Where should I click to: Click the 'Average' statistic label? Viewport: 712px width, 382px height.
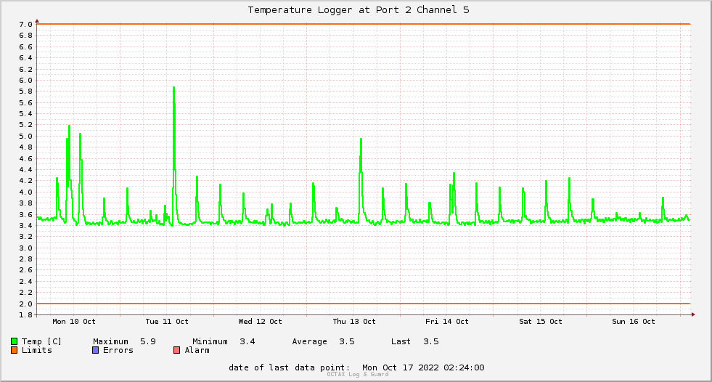310,341
